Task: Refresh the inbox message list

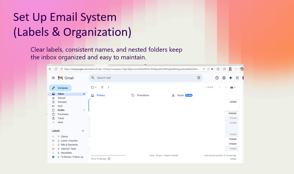Action: pos(102,87)
